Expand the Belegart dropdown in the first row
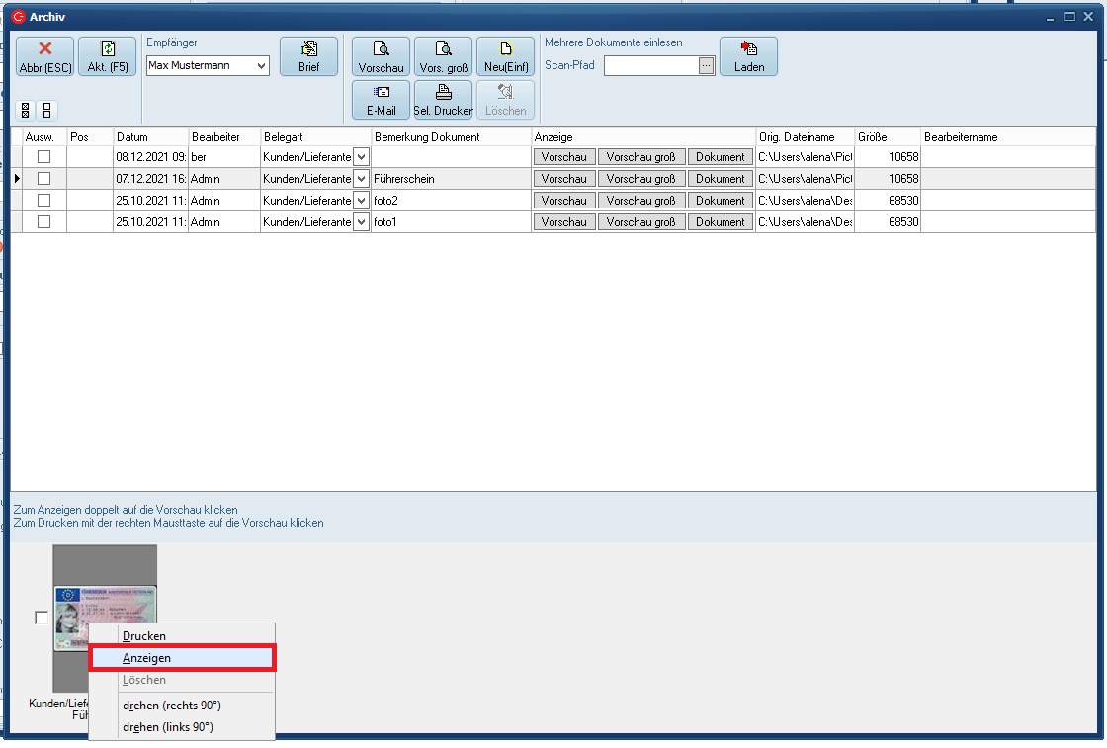 coord(361,157)
